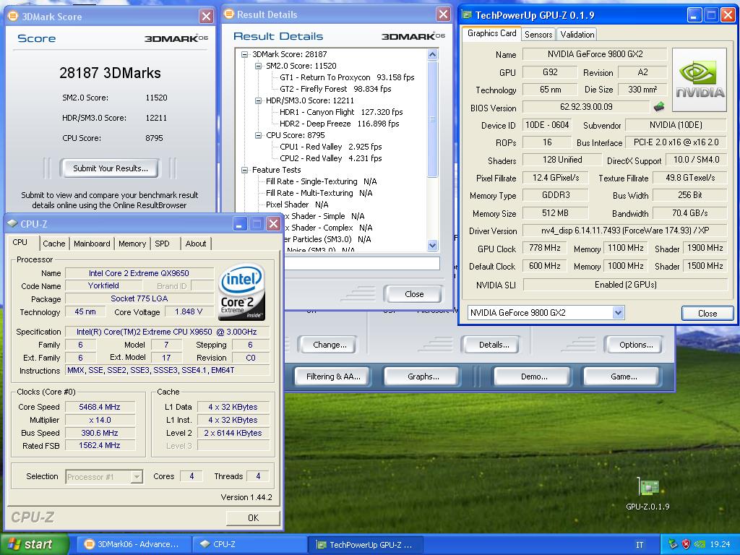Open the Cache tab in CPU-Z
Image resolution: width=740 pixels, height=555 pixels.
click(x=53, y=244)
